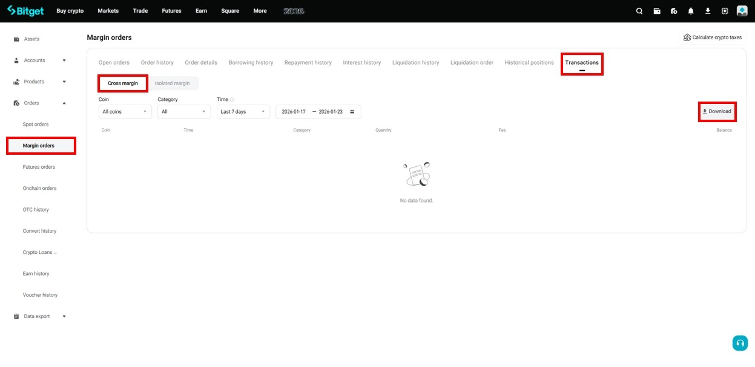Switch to the Order details tab
The height and width of the screenshot is (367, 755).
tap(201, 63)
